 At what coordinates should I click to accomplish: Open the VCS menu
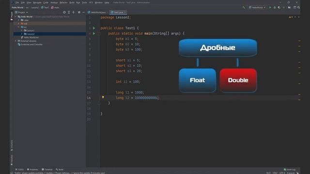click(x=91, y=2)
